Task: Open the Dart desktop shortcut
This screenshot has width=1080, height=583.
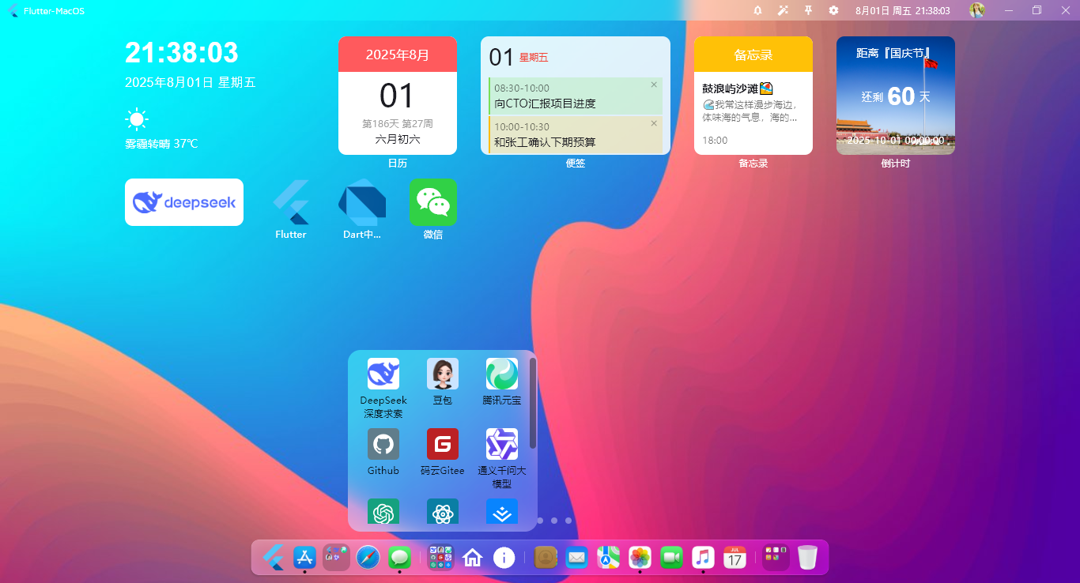Action: (x=361, y=202)
